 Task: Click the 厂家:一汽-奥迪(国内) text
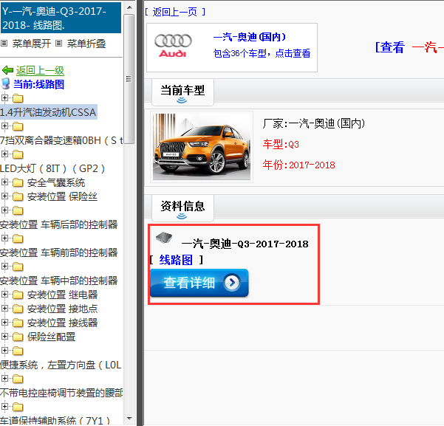(314, 123)
